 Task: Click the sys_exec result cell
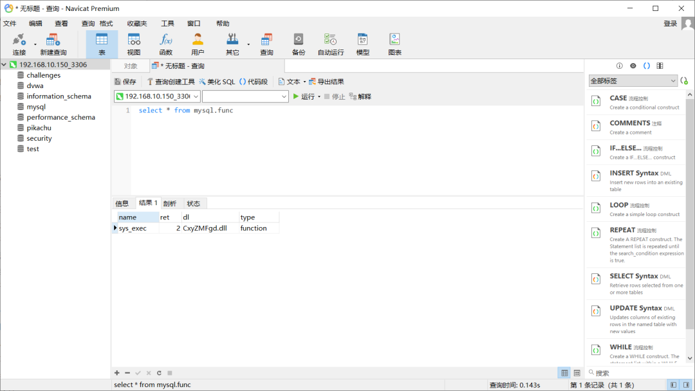pyautogui.click(x=138, y=228)
